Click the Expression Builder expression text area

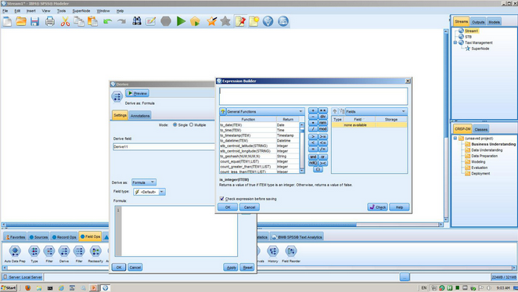coord(314,96)
